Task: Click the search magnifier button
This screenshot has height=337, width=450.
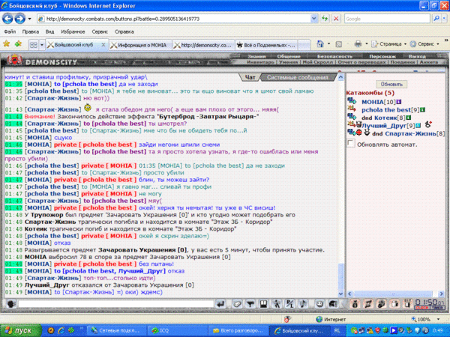Action: (436, 19)
